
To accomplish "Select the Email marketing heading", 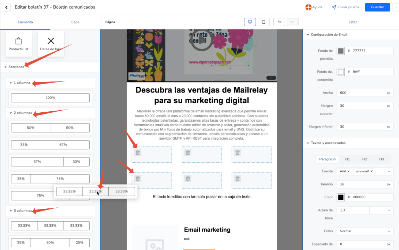I will (207, 230).
